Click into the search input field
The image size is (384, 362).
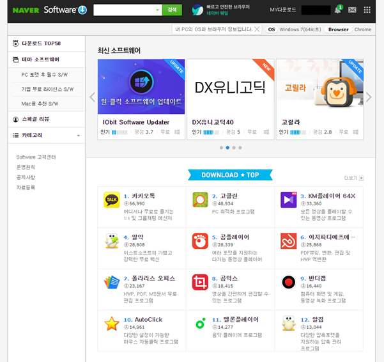125,10
